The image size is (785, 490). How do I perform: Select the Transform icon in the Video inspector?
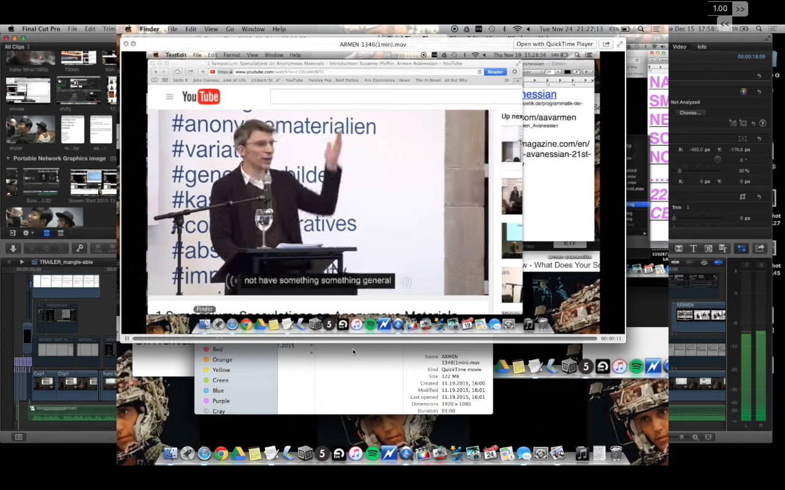[x=743, y=138]
